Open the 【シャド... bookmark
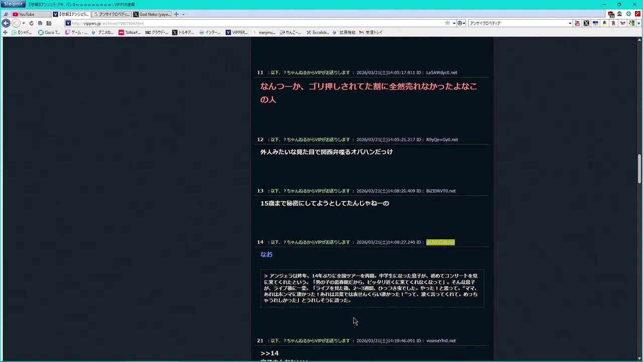Viewport: 643px width, 362px height. (22, 32)
